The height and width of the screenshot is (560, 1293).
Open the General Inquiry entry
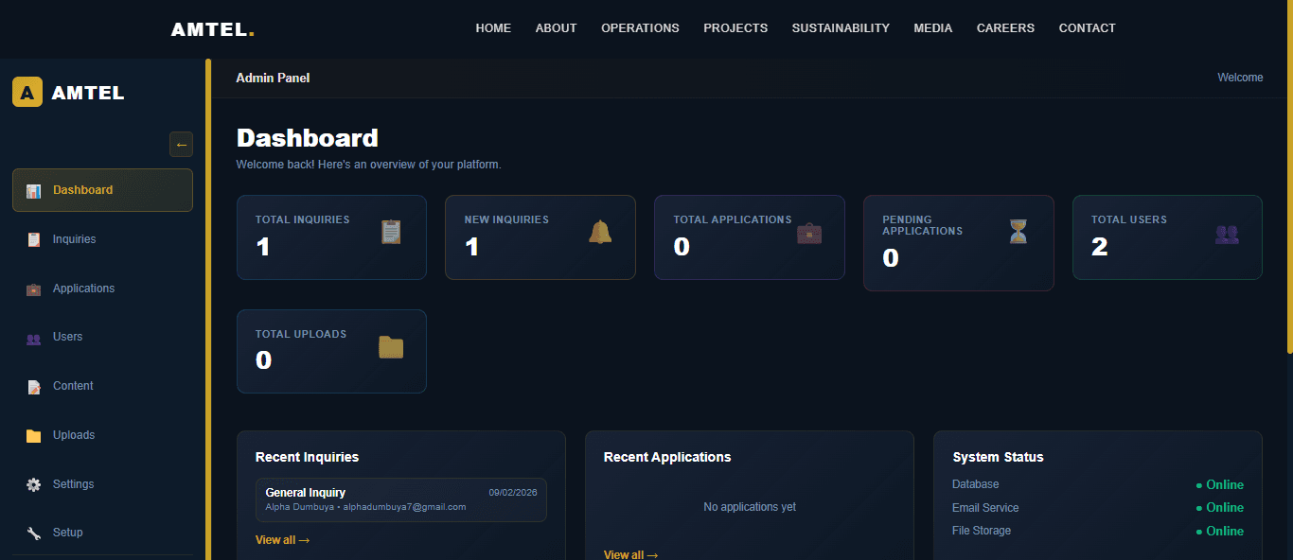[401, 499]
